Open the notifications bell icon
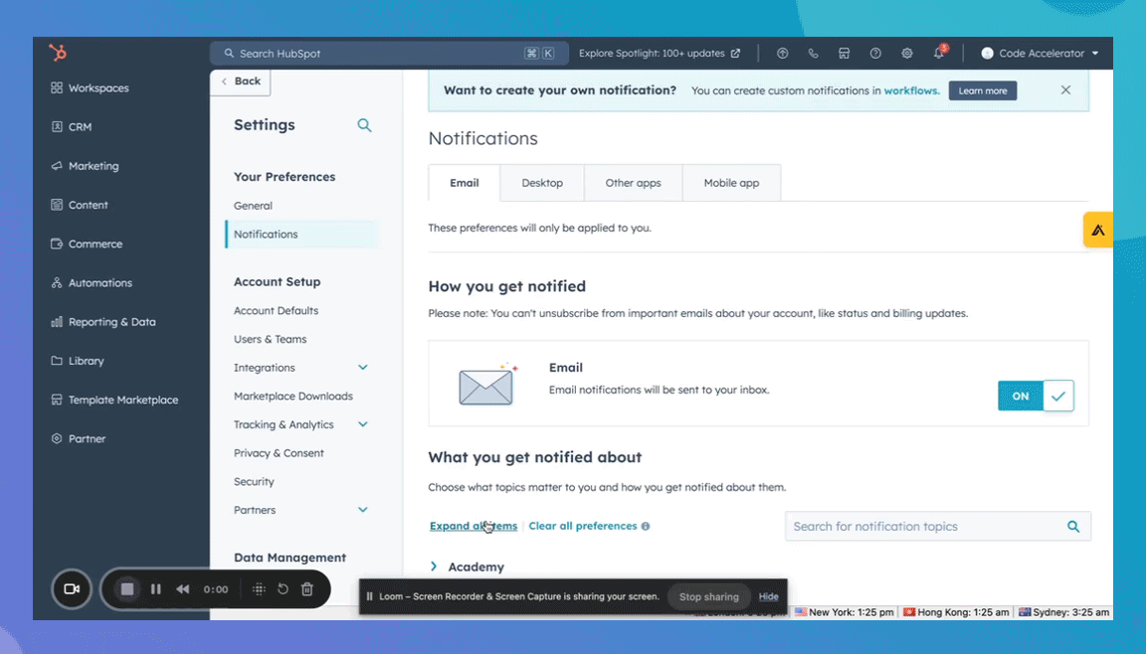1146x654 pixels. tap(938, 54)
